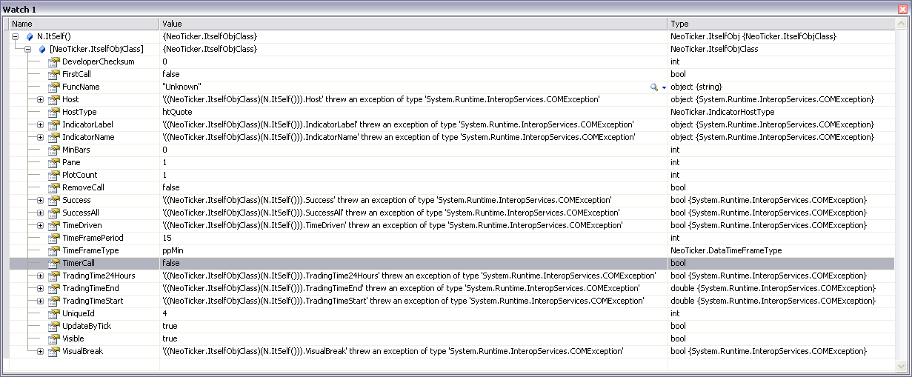Select the DeveloperChecksum value 0
Viewport: 912px width, 377px height.
[x=164, y=61]
